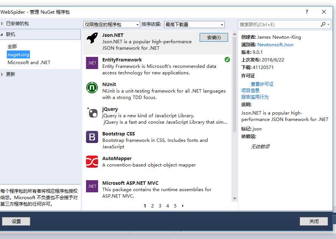Click the package list scroll up arrow
Viewport: 336px width, 239px height.
(x=234, y=34)
